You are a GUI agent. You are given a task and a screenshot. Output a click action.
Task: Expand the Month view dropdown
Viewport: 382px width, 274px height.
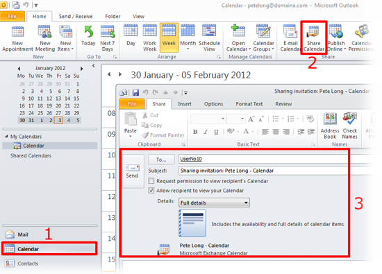coord(188,49)
